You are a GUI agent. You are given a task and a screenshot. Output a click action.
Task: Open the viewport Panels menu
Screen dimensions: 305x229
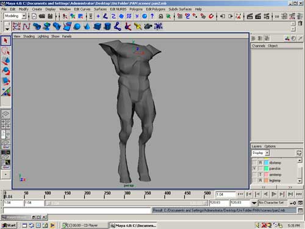coord(66,36)
